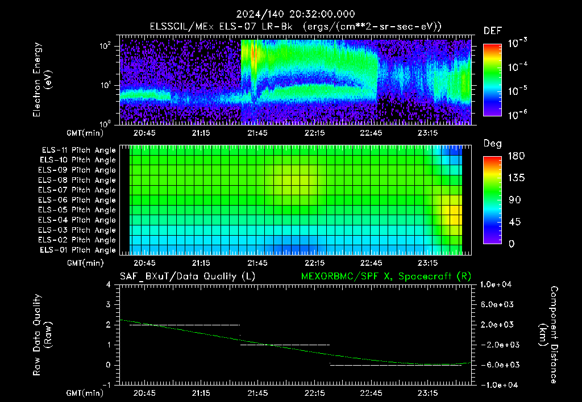Click the Deg color bar label

tap(493, 144)
